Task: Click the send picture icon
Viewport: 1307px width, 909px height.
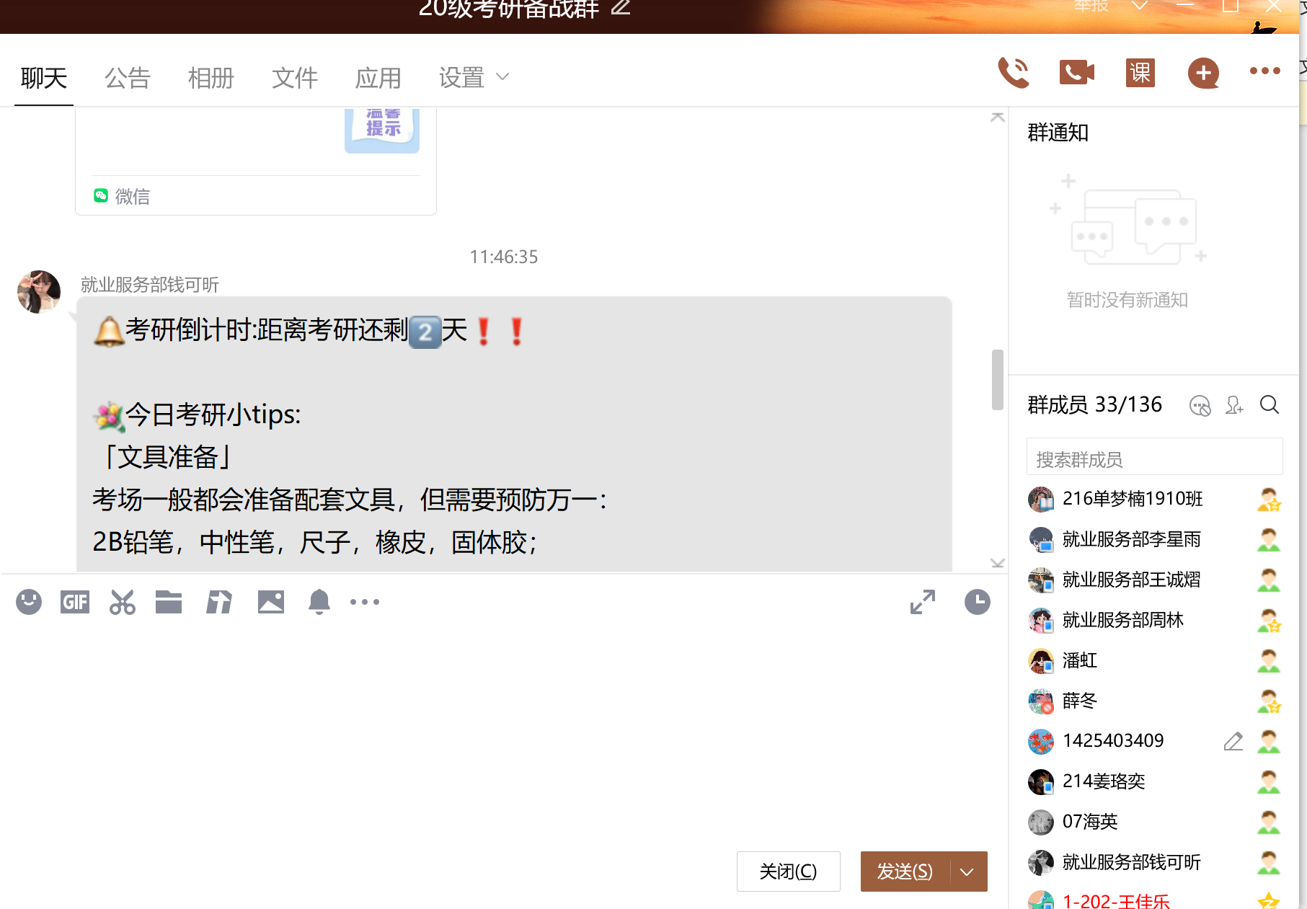Action: (x=270, y=602)
